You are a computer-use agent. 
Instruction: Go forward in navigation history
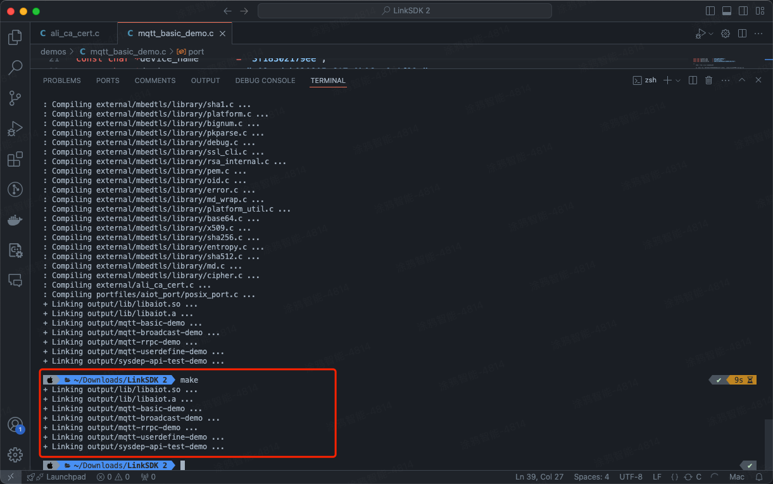tap(244, 11)
